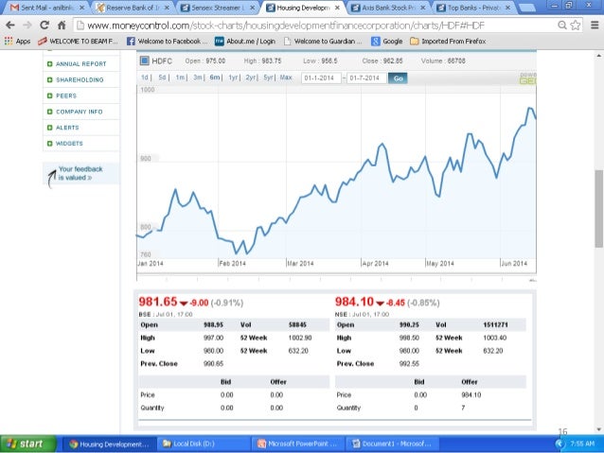Switch to the Reserve Bank of India tab
Viewport: 604px width, 453px height.
(133, 8)
